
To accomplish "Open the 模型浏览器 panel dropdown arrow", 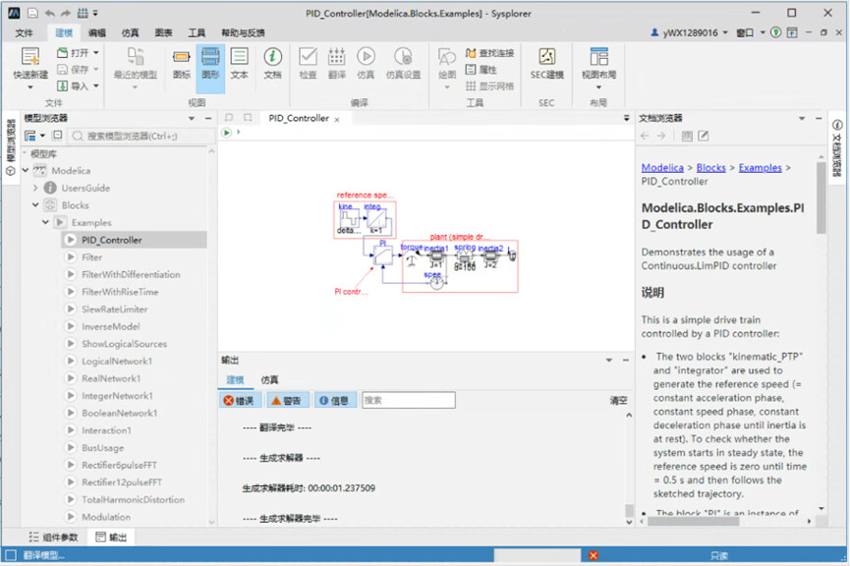I will (192, 118).
